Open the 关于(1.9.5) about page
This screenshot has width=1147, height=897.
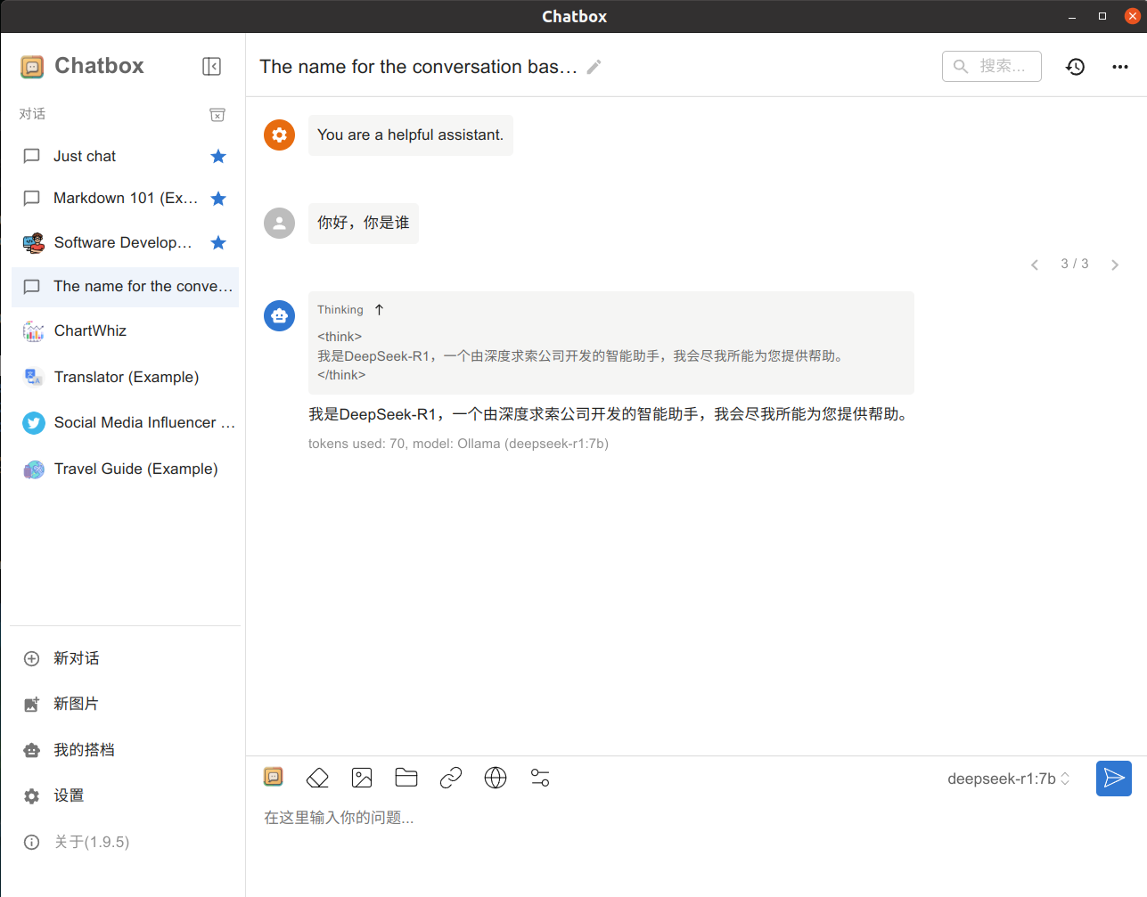[125, 842]
